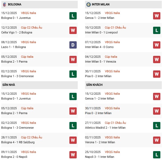This screenshot has height=160, width=162.
Task: Click the Inter Milan club logo
Action: (x=89, y=5)
